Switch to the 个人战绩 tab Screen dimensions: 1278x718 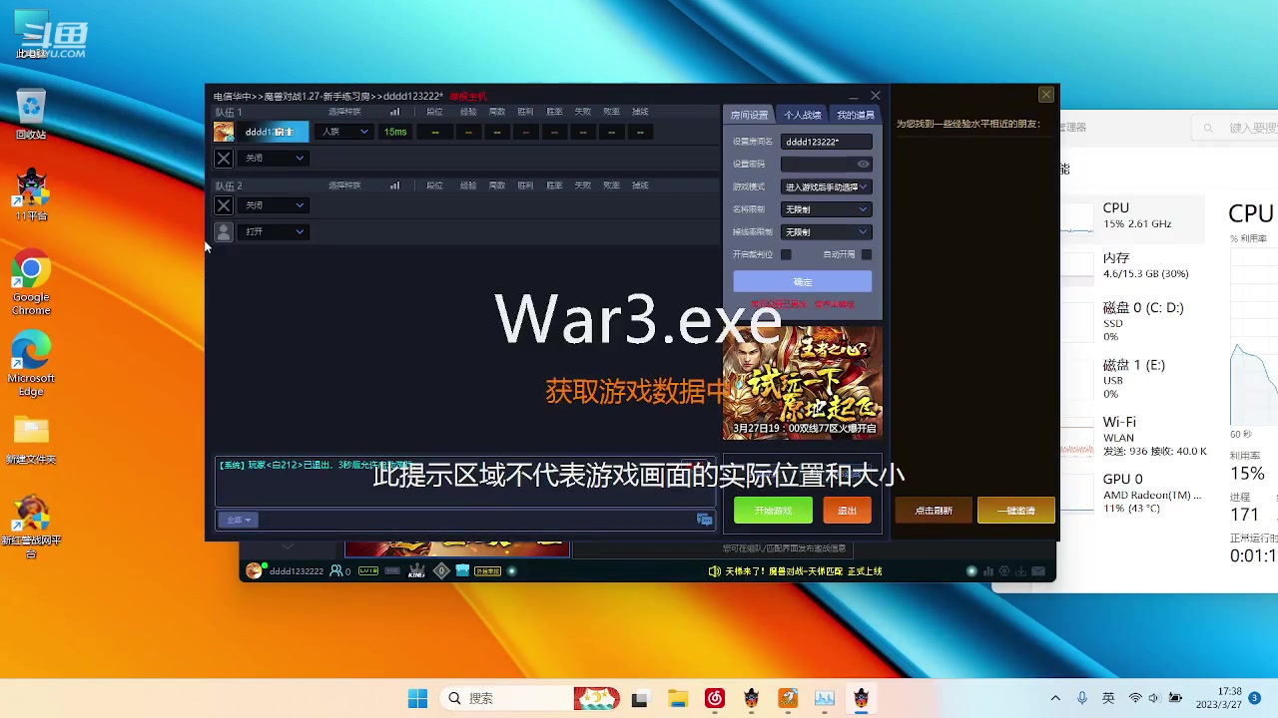[802, 115]
